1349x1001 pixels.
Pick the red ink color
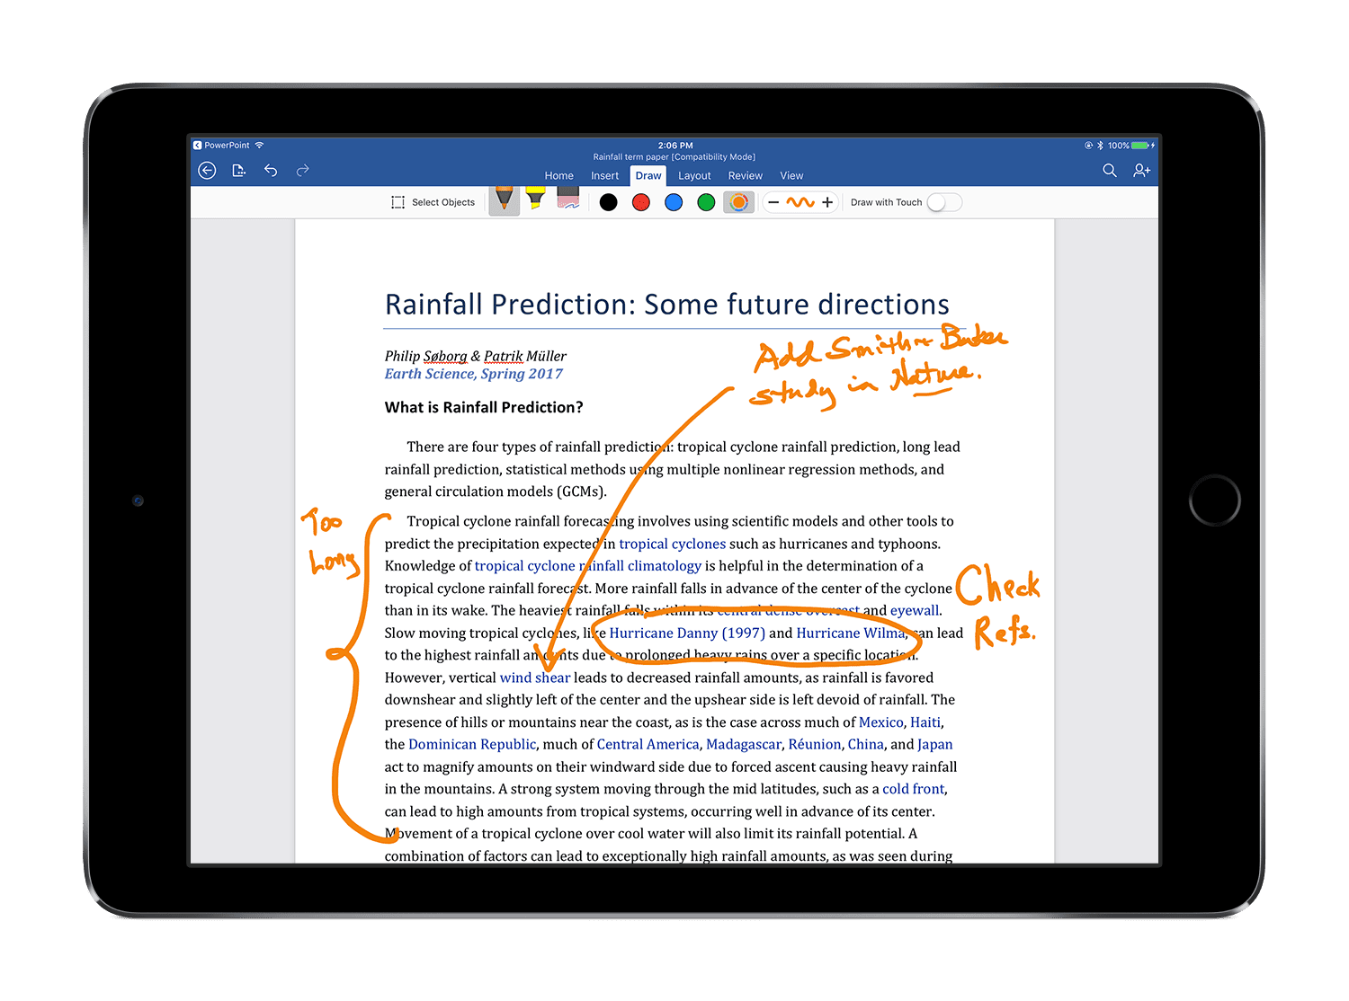tap(641, 202)
